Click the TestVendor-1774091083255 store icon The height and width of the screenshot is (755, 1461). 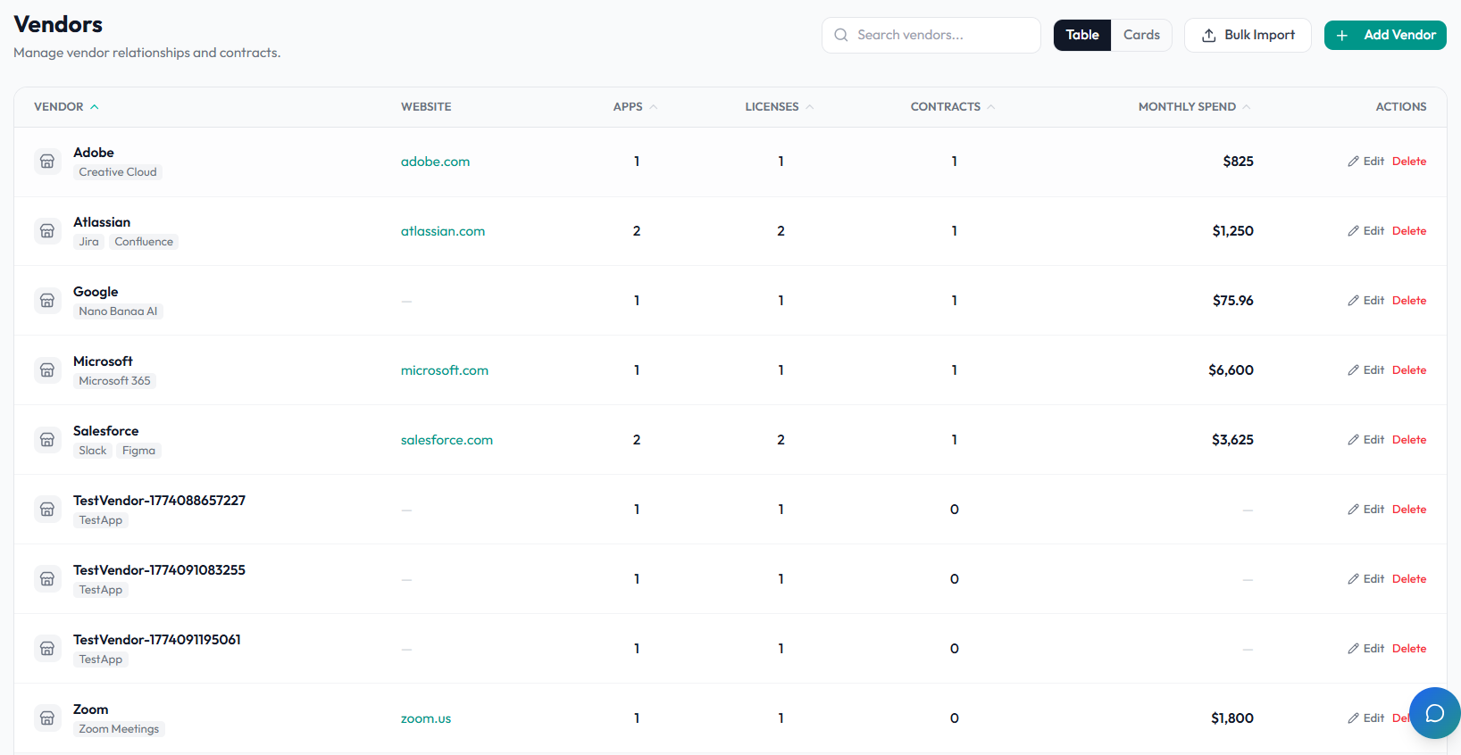pyautogui.click(x=47, y=579)
